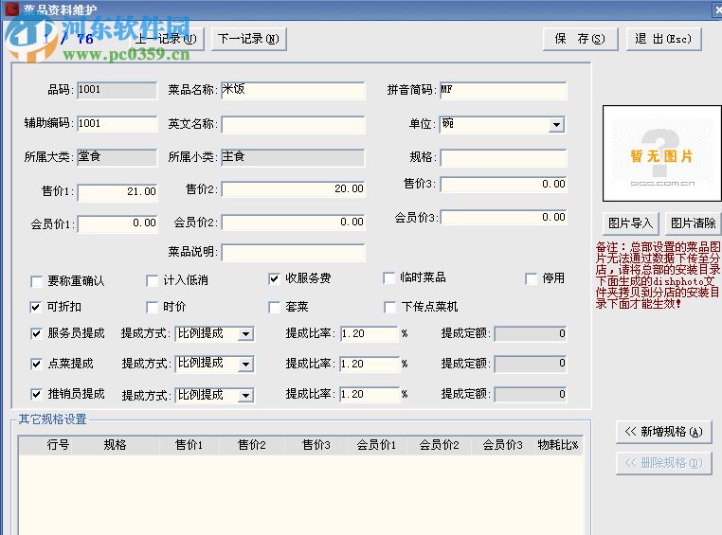The height and width of the screenshot is (535, 722).
Task: Click the disabled 删除规格 button
Action: click(663, 463)
